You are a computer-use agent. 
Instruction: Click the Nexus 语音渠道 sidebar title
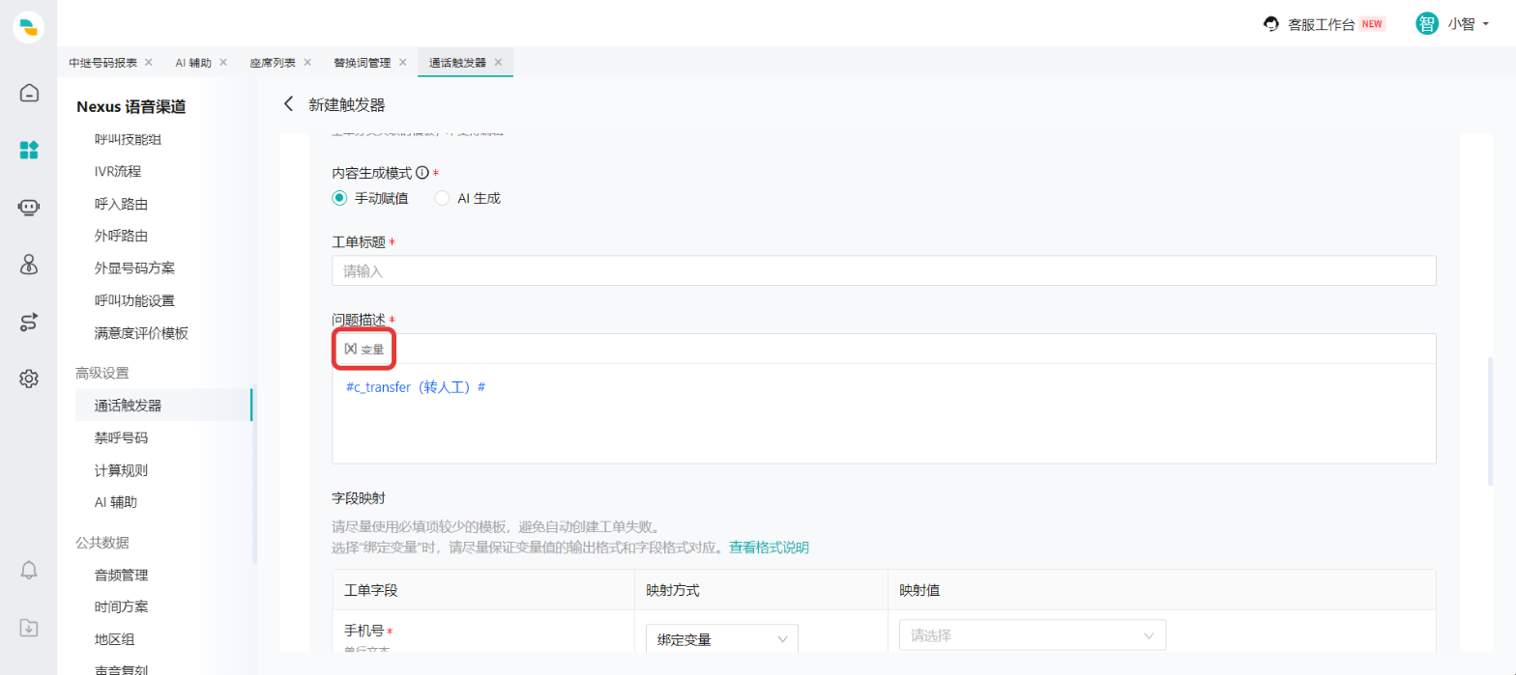[x=131, y=106]
